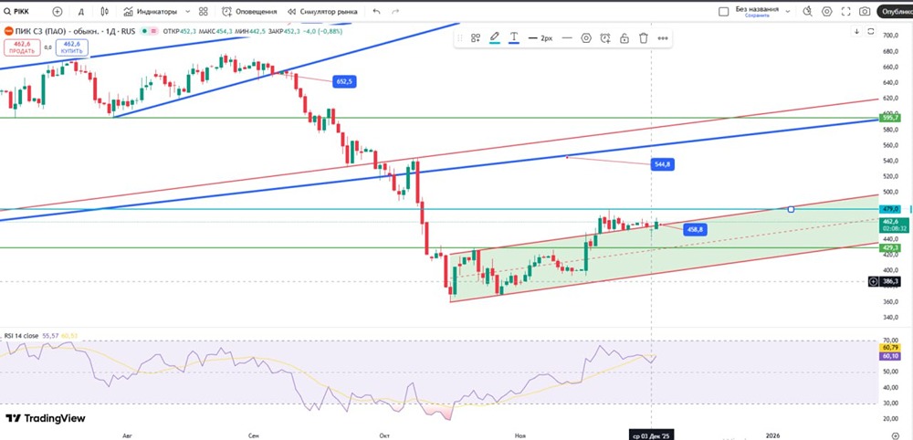
Task: Select the 544,8 price label
Action: 662,164
